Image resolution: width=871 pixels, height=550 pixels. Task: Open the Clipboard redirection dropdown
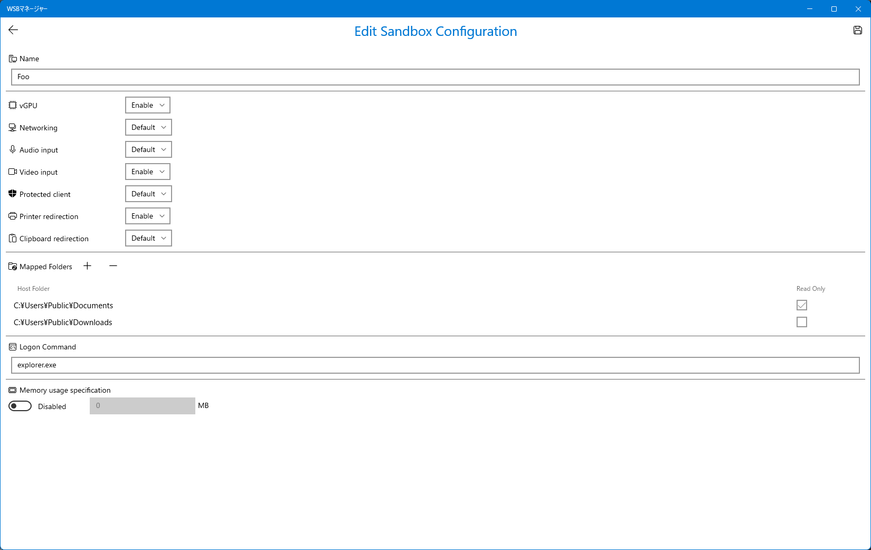point(148,238)
